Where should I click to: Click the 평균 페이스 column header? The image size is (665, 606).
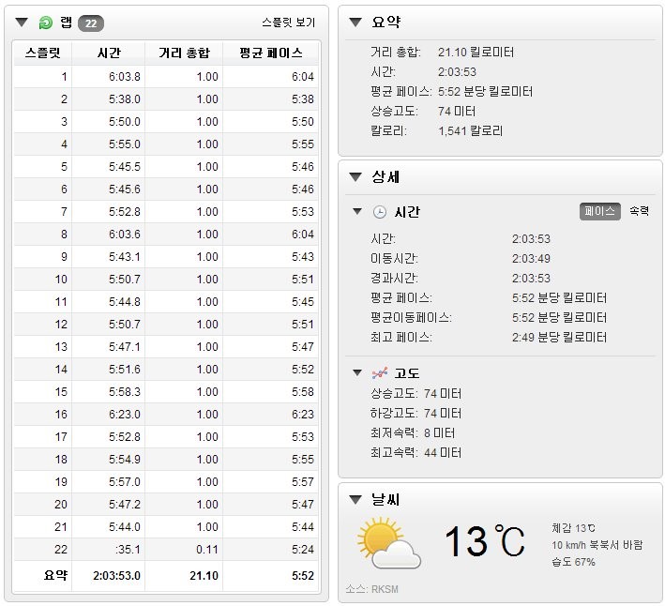pyautogui.click(x=271, y=53)
